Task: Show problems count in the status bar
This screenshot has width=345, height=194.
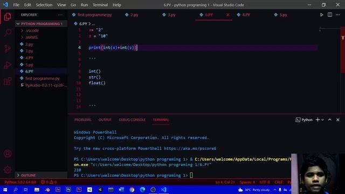Action: click(x=49, y=182)
